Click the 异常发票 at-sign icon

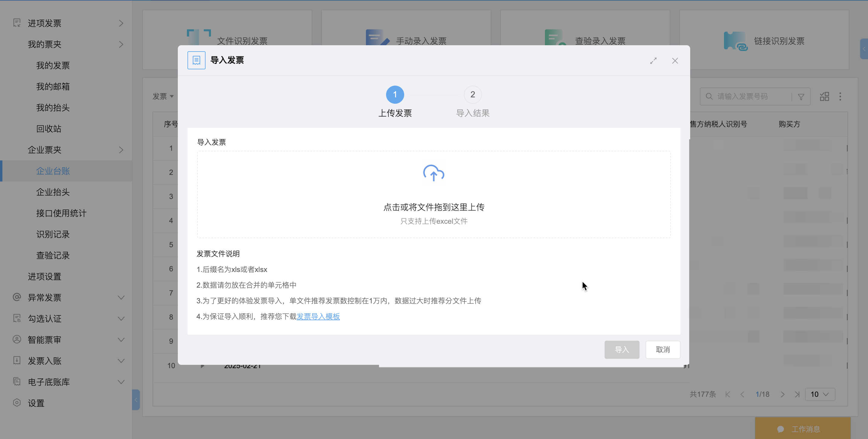[x=17, y=297]
